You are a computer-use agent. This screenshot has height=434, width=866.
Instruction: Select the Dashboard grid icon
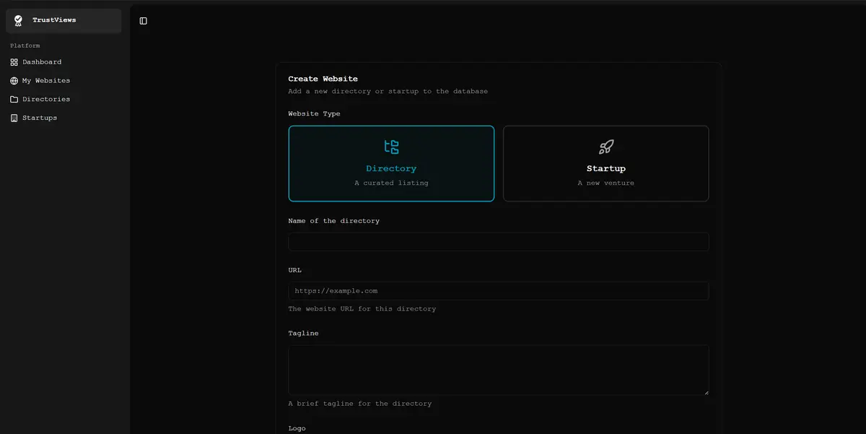[x=13, y=61]
